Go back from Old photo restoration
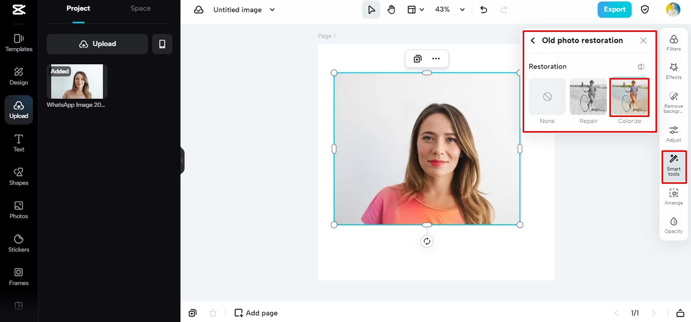 pos(533,40)
